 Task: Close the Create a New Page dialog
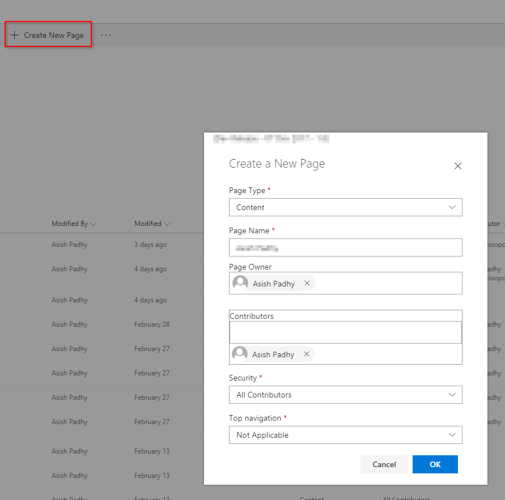pos(457,165)
